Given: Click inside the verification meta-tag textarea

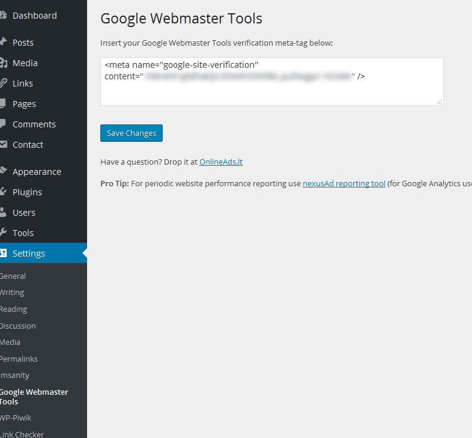Looking at the screenshot, I should point(272,81).
